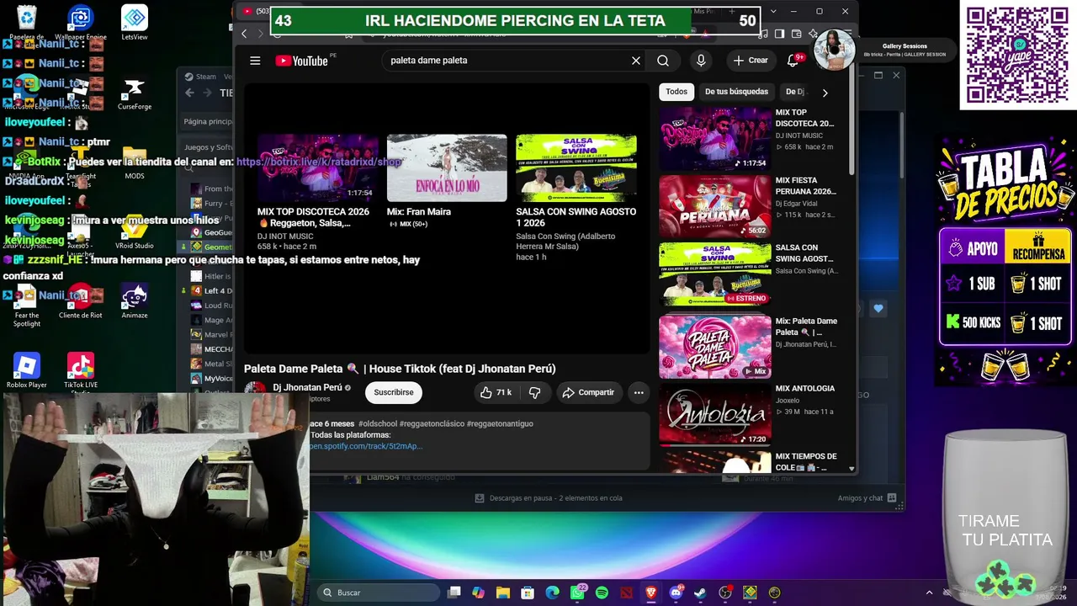Open OBS Studio from the taskbar
Image resolution: width=1077 pixels, height=606 pixels.
click(725, 593)
